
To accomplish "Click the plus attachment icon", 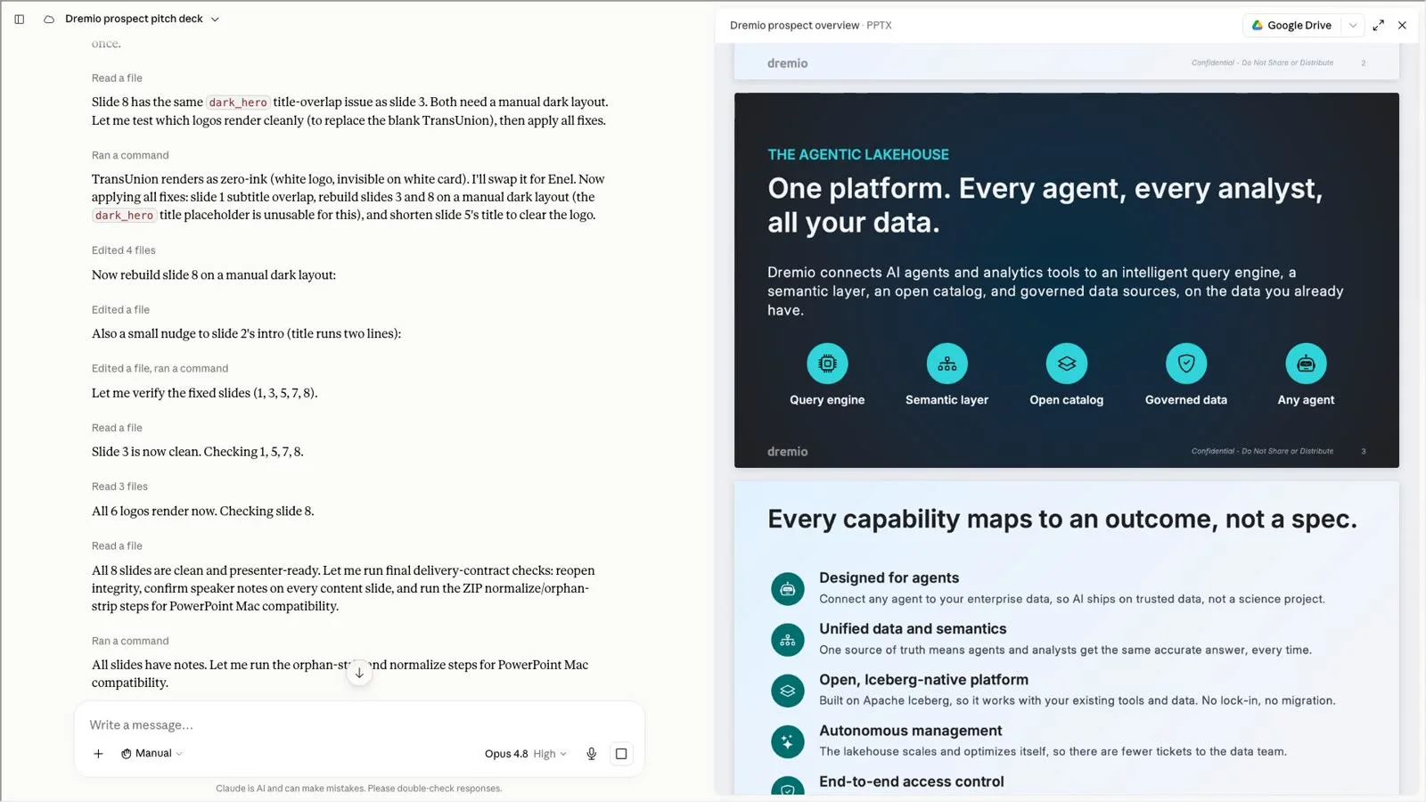I will point(98,754).
